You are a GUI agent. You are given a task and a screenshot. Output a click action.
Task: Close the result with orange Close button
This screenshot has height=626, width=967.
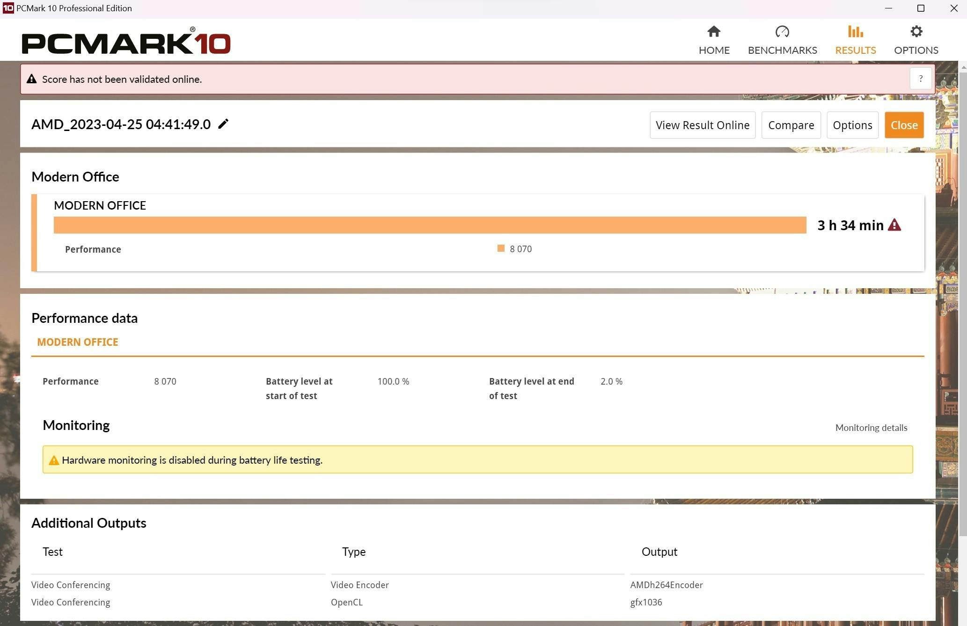click(x=904, y=125)
